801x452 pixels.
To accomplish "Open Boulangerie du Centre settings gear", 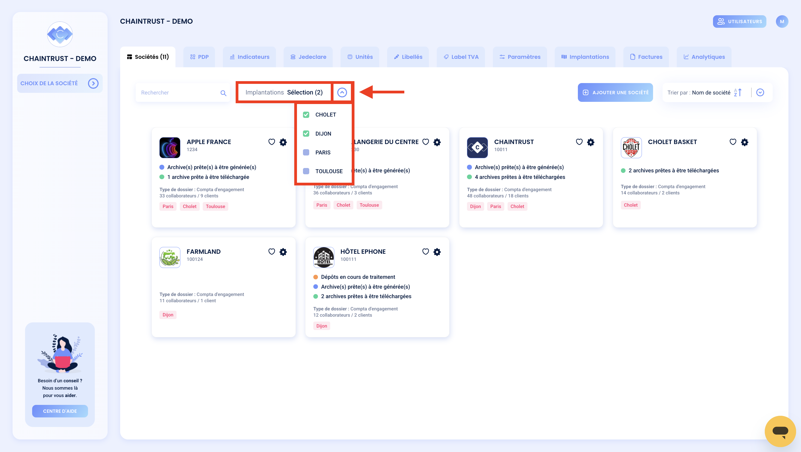I will [437, 142].
